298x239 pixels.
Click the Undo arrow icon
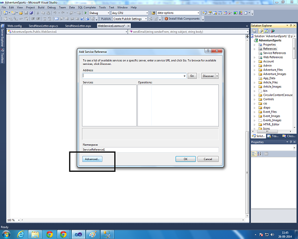coord(55,13)
